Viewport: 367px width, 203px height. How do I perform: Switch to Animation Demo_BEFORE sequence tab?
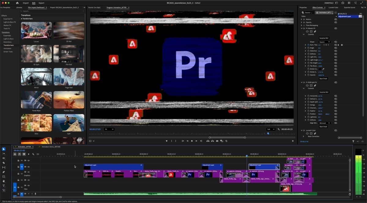click(x=51, y=147)
